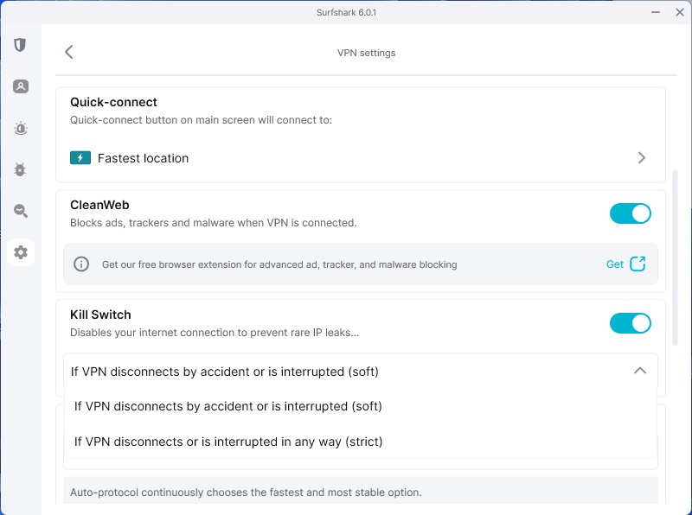Select the soft Kill Switch option in list
The width and height of the screenshot is (692, 515).
click(361, 406)
